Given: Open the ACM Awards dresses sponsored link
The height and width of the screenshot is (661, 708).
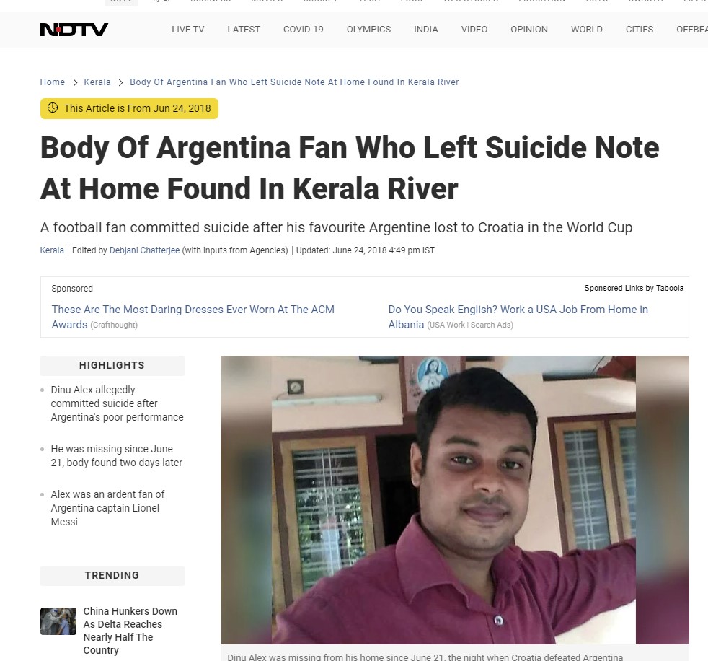Looking at the screenshot, I should pyautogui.click(x=193, y=317).
